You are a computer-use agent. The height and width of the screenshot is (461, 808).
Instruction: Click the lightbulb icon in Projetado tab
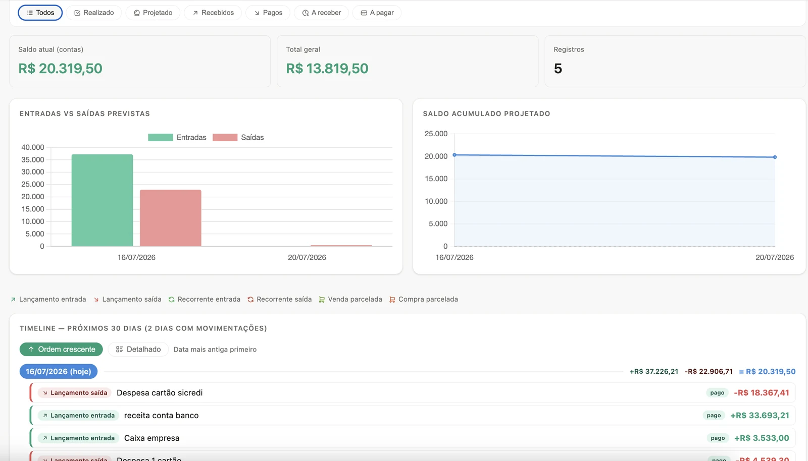click(x=137, y=13)
